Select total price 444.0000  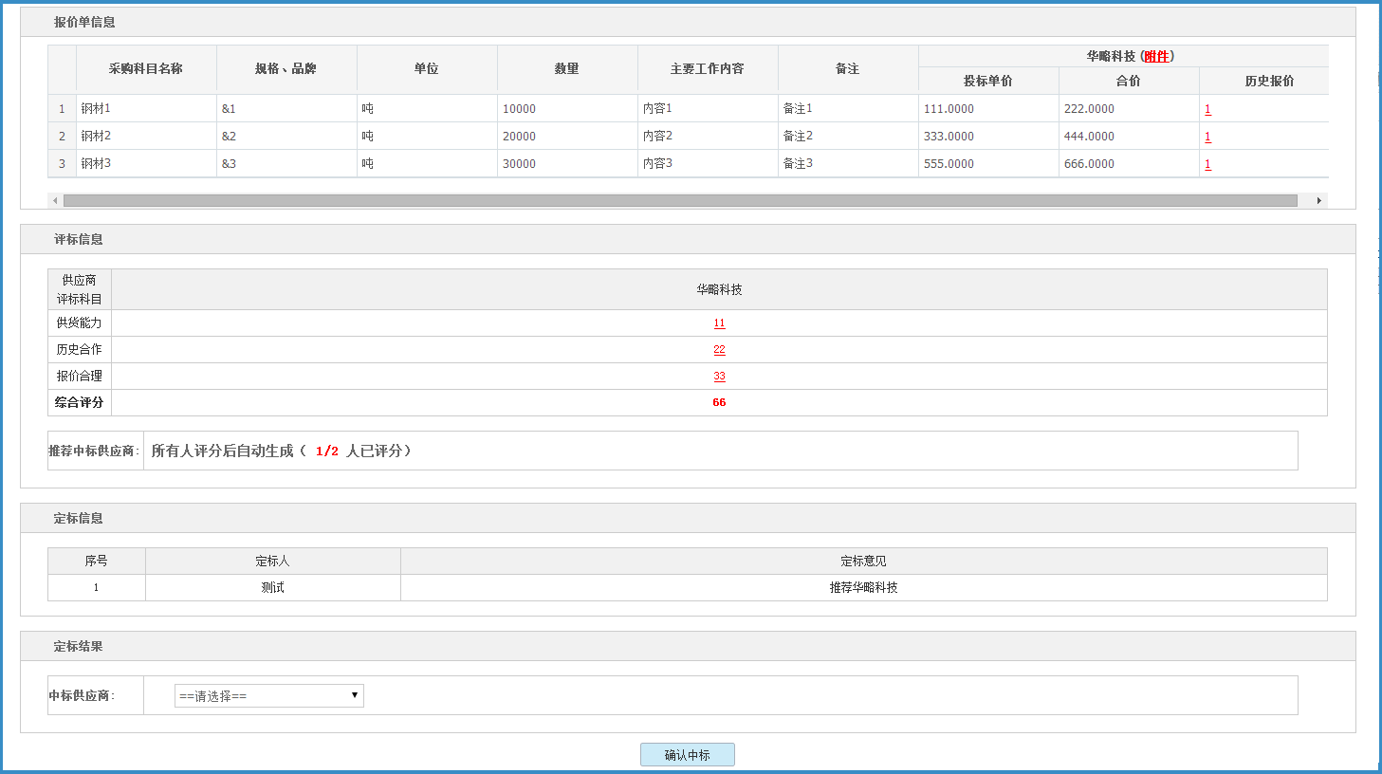tap(1129, 136)
